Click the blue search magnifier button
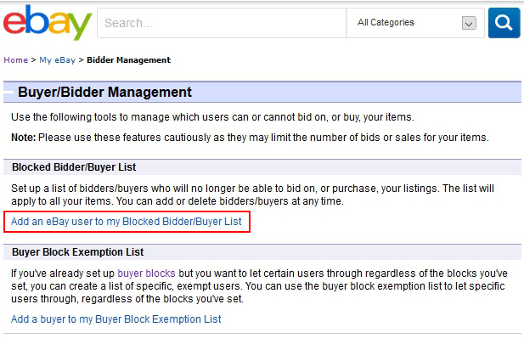Viewport: 524px width, 344px height. 504,23
